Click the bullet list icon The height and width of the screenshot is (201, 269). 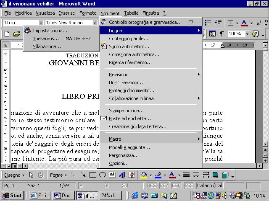[x=208, y=23]
